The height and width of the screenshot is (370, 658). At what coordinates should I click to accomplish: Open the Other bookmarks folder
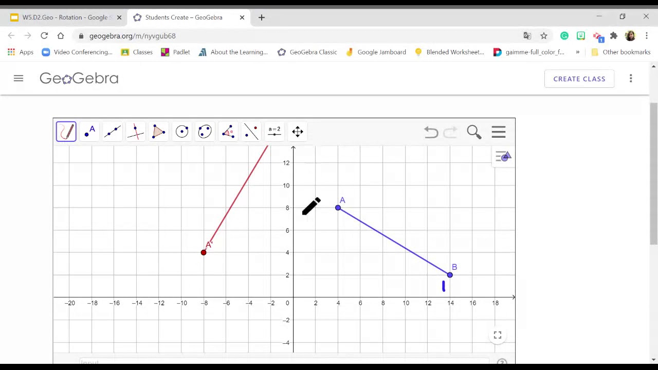(x=621, y=52)
